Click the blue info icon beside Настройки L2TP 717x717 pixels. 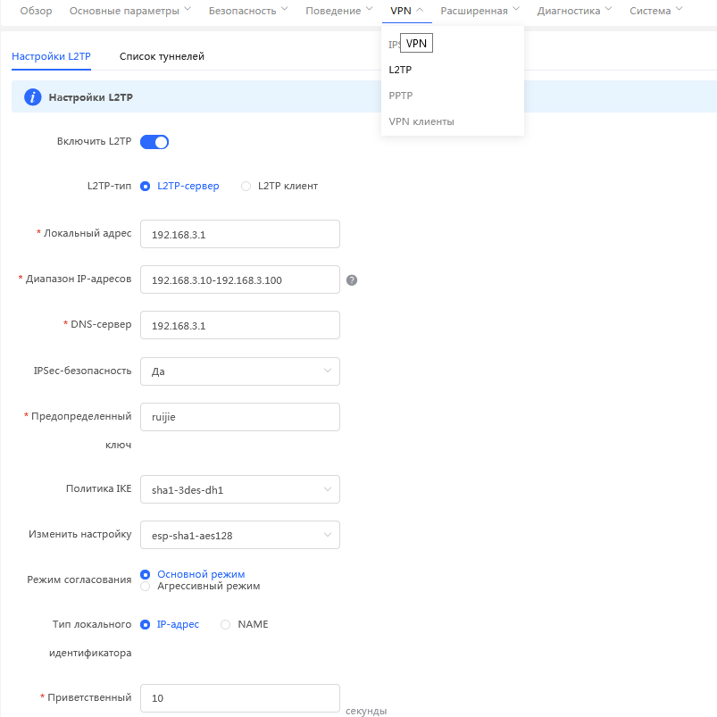click(x=32, y=97)
